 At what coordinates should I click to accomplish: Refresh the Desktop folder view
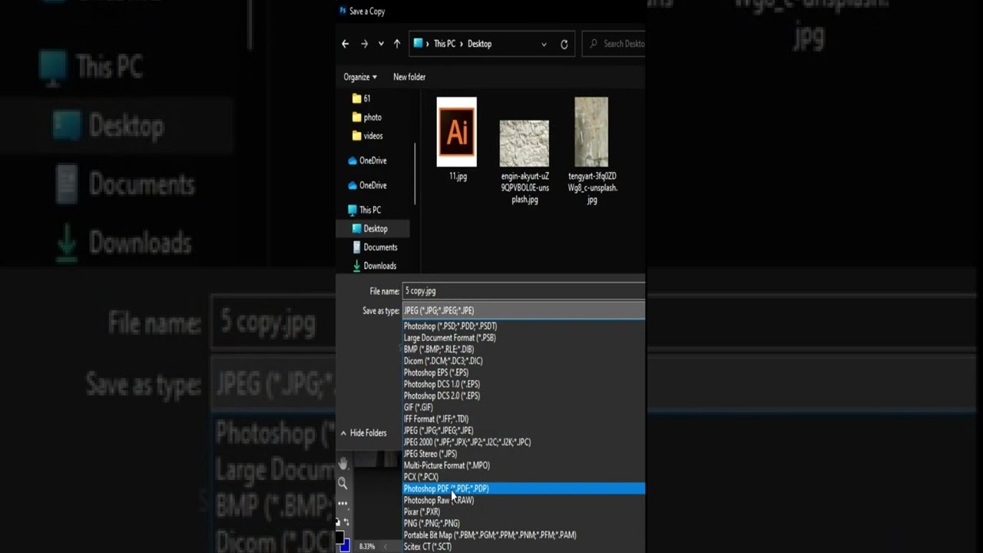[564, 44]
